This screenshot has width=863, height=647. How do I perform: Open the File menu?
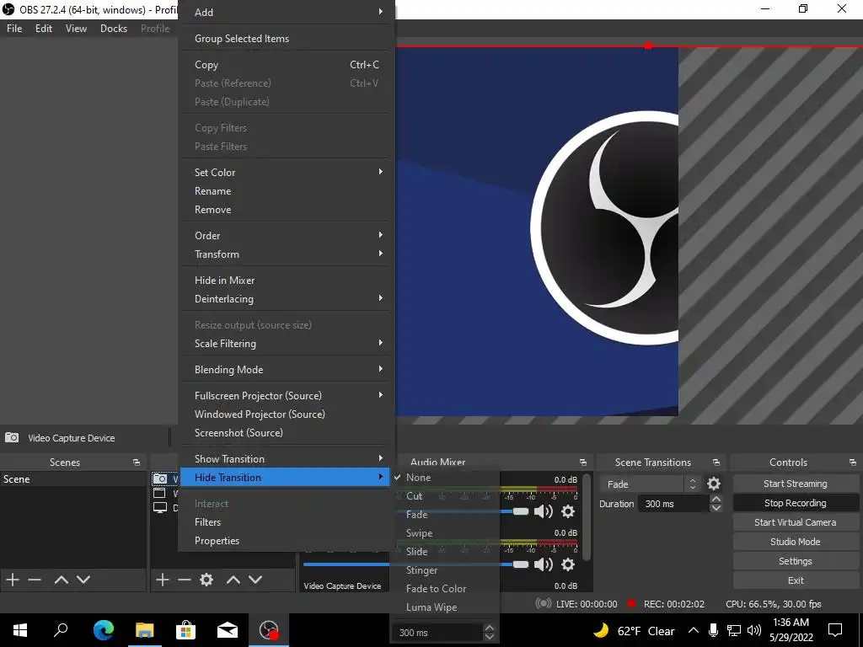pos(14,29)
